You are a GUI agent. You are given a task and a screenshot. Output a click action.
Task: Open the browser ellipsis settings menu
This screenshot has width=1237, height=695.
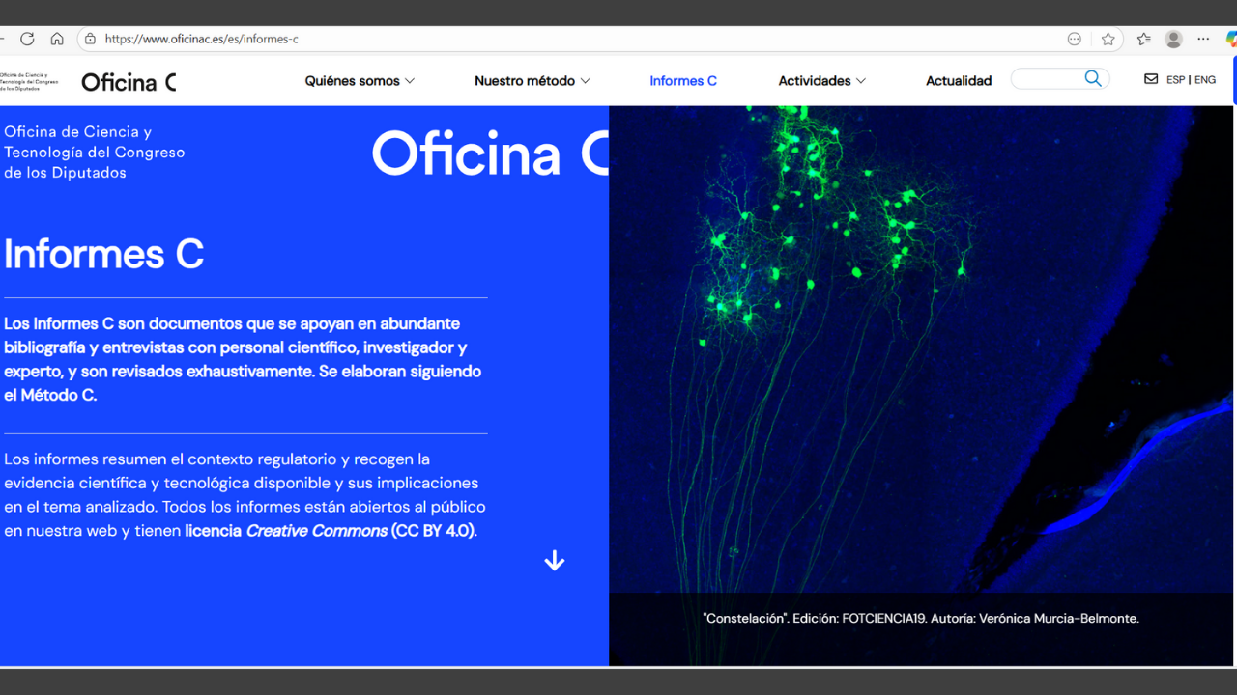tap(1202, 39)
